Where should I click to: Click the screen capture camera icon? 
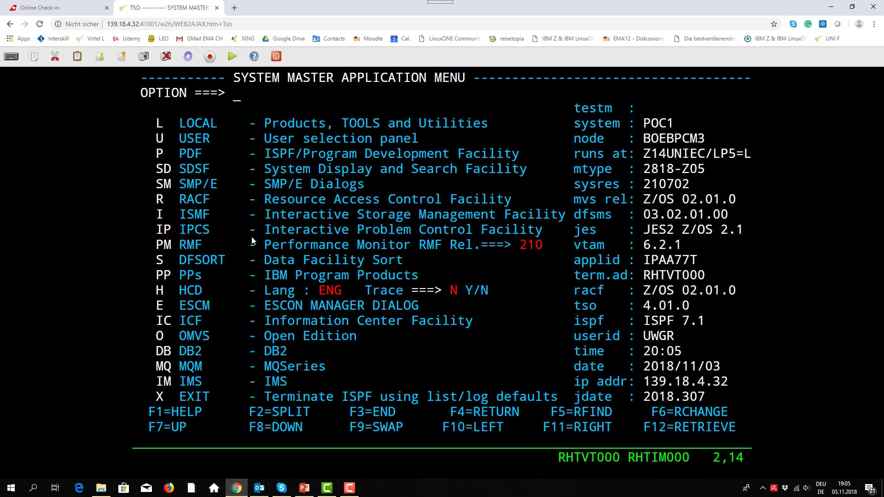(144, 56)
